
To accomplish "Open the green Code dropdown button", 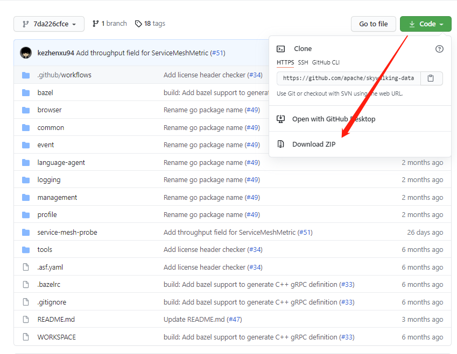I will [x=426, y=24].
